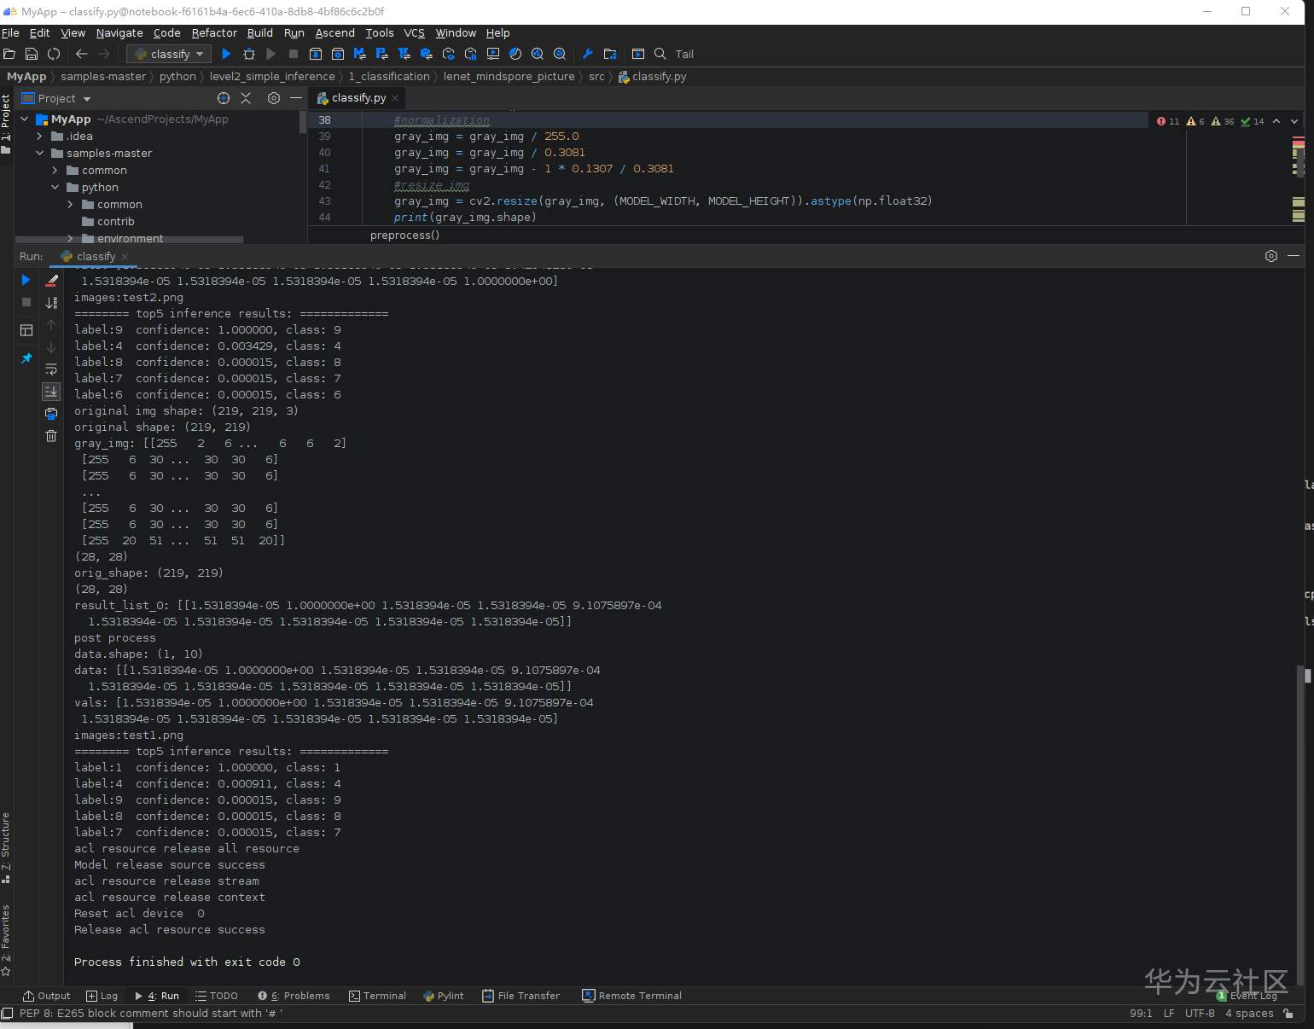
Task: Click the search magnifier icon beside Tail
Action: (x=660, y=54)
